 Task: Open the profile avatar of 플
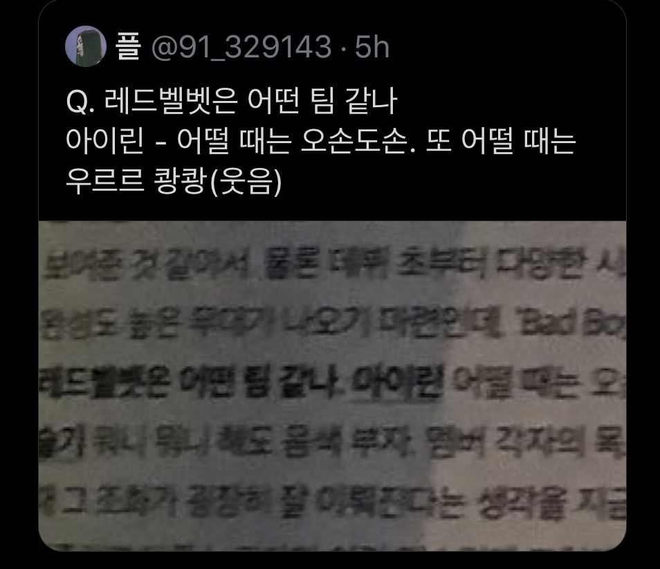(x=86, y=46)
